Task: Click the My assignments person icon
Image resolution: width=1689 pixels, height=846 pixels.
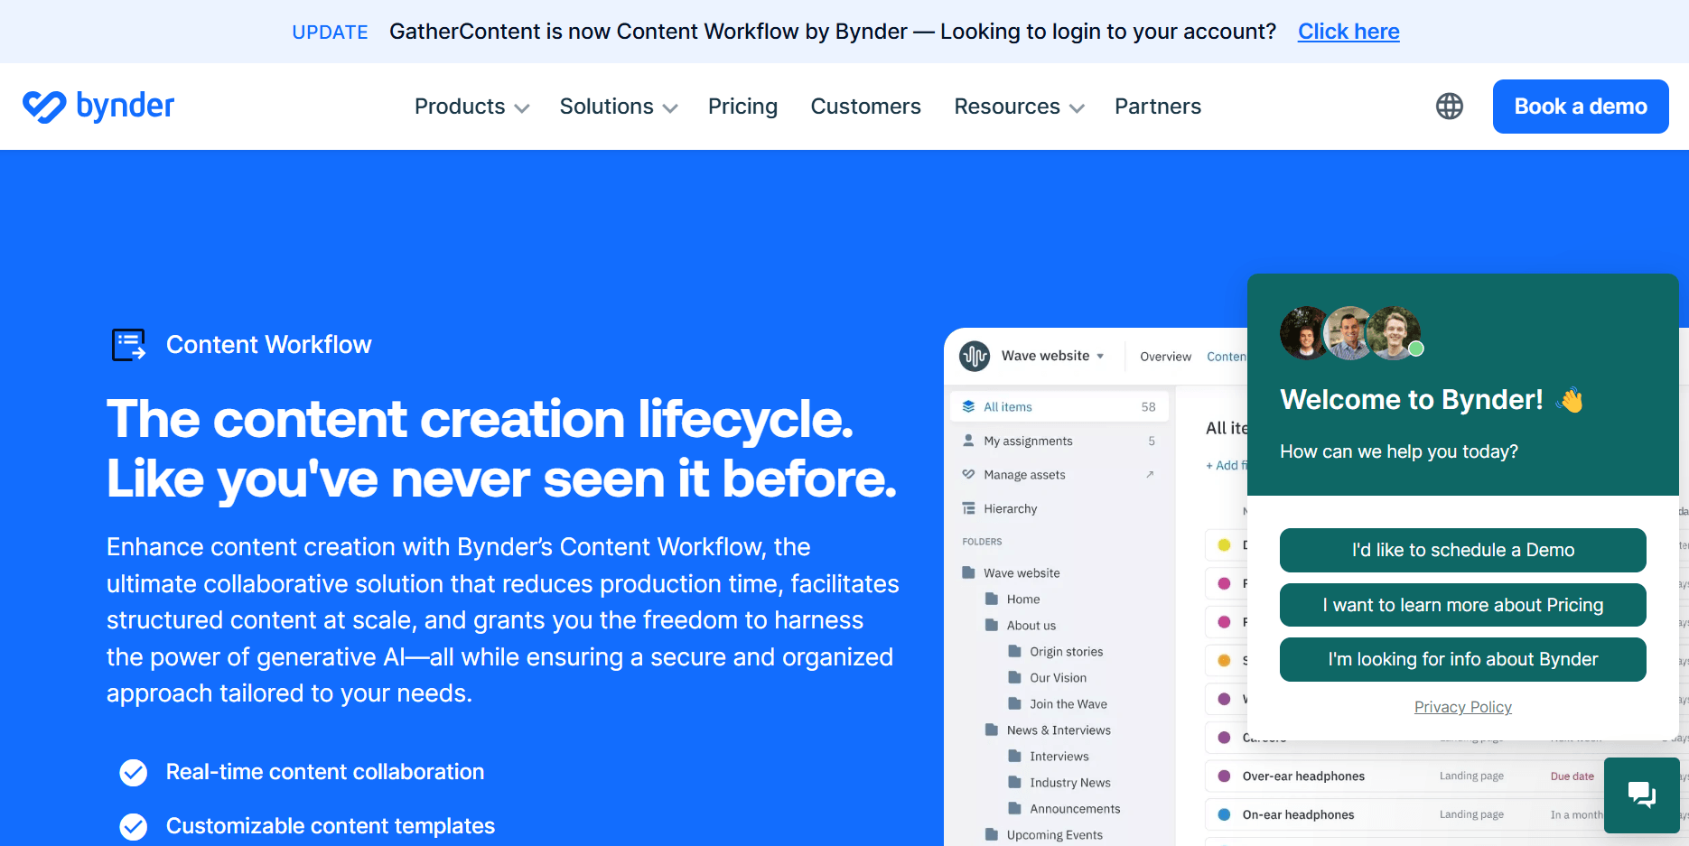Action: click(x=968, y=441)
